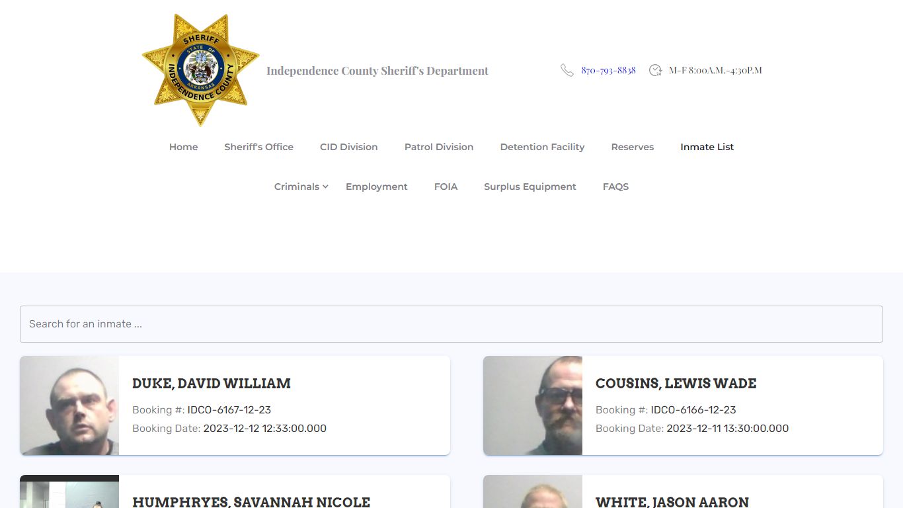Call the phone number 870-793-8838 link
903x508 pixels.
coord(608,70)
